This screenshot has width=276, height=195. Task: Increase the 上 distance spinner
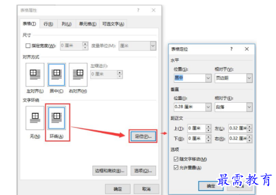[x=209, y=126]
